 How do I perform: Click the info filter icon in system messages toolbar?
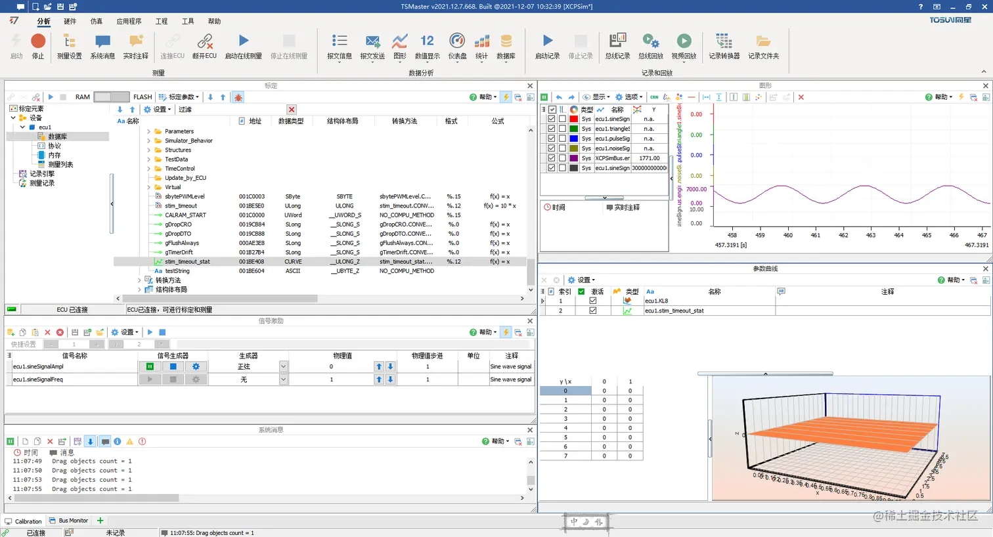(x=118, y=441)
